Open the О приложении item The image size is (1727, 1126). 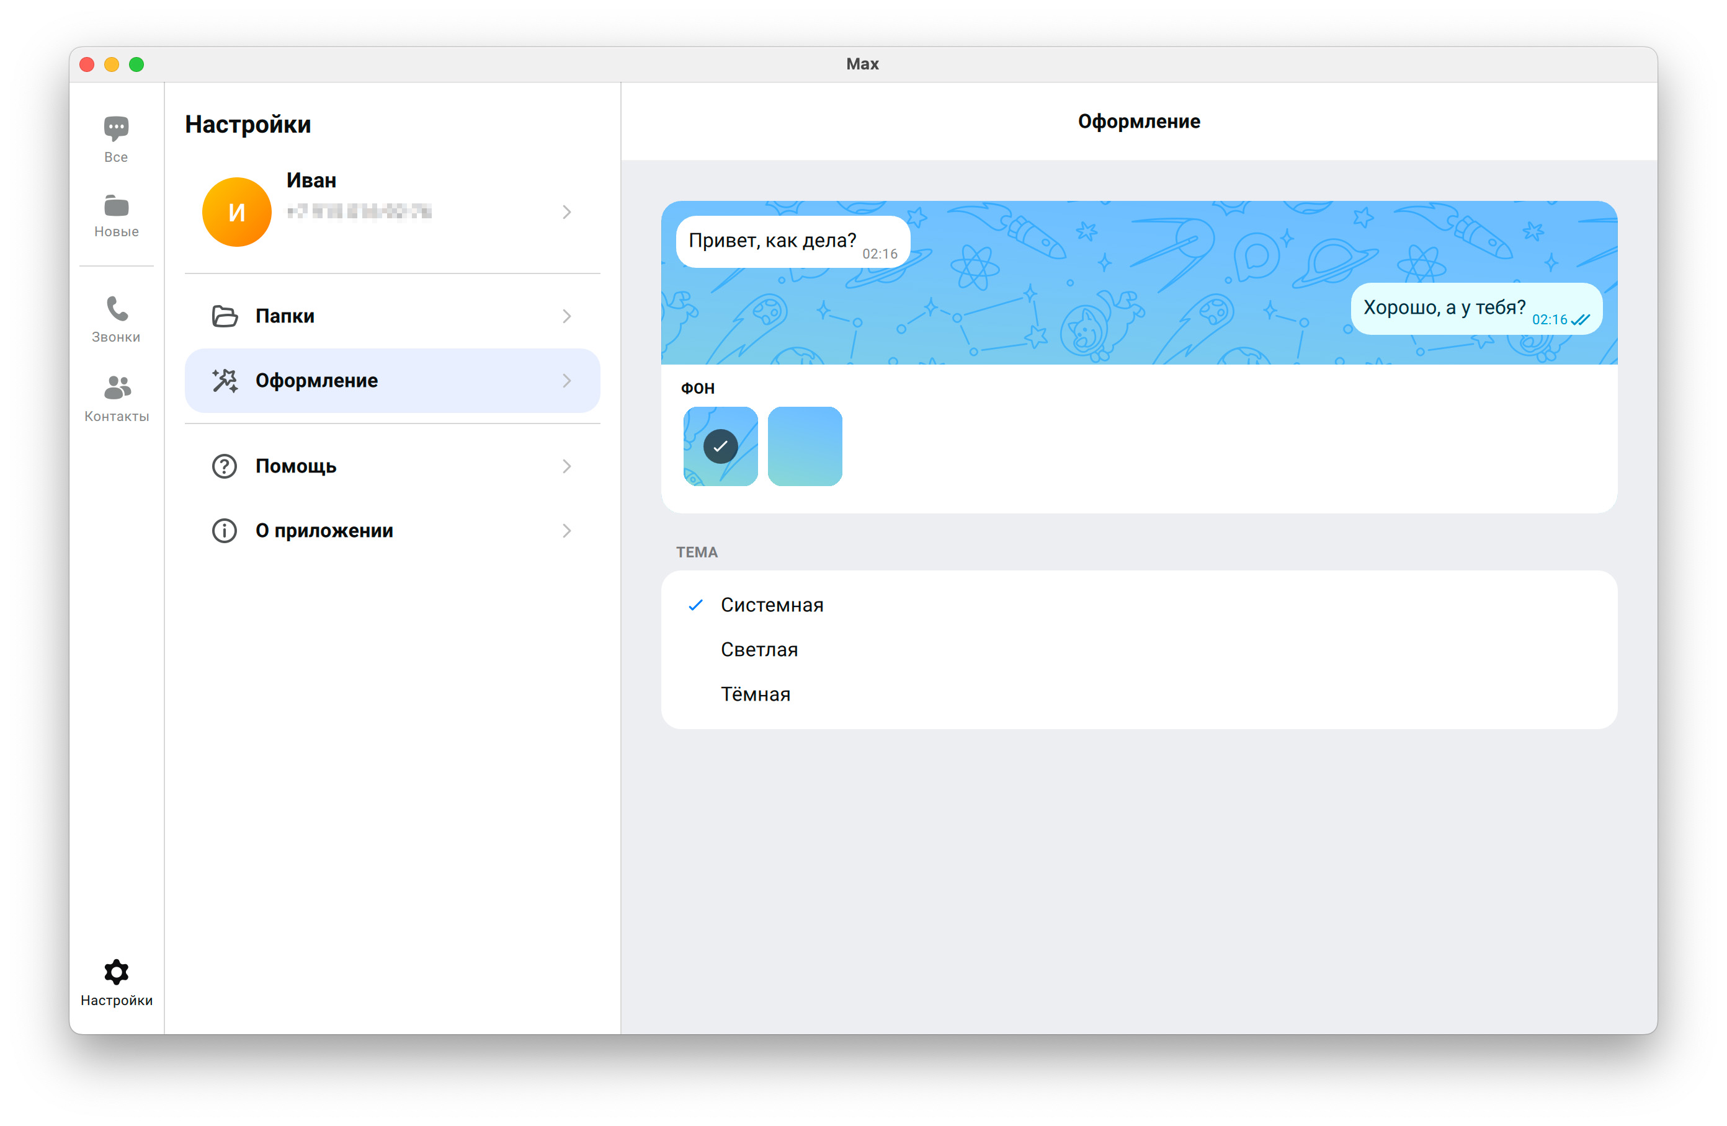[393, 531]
